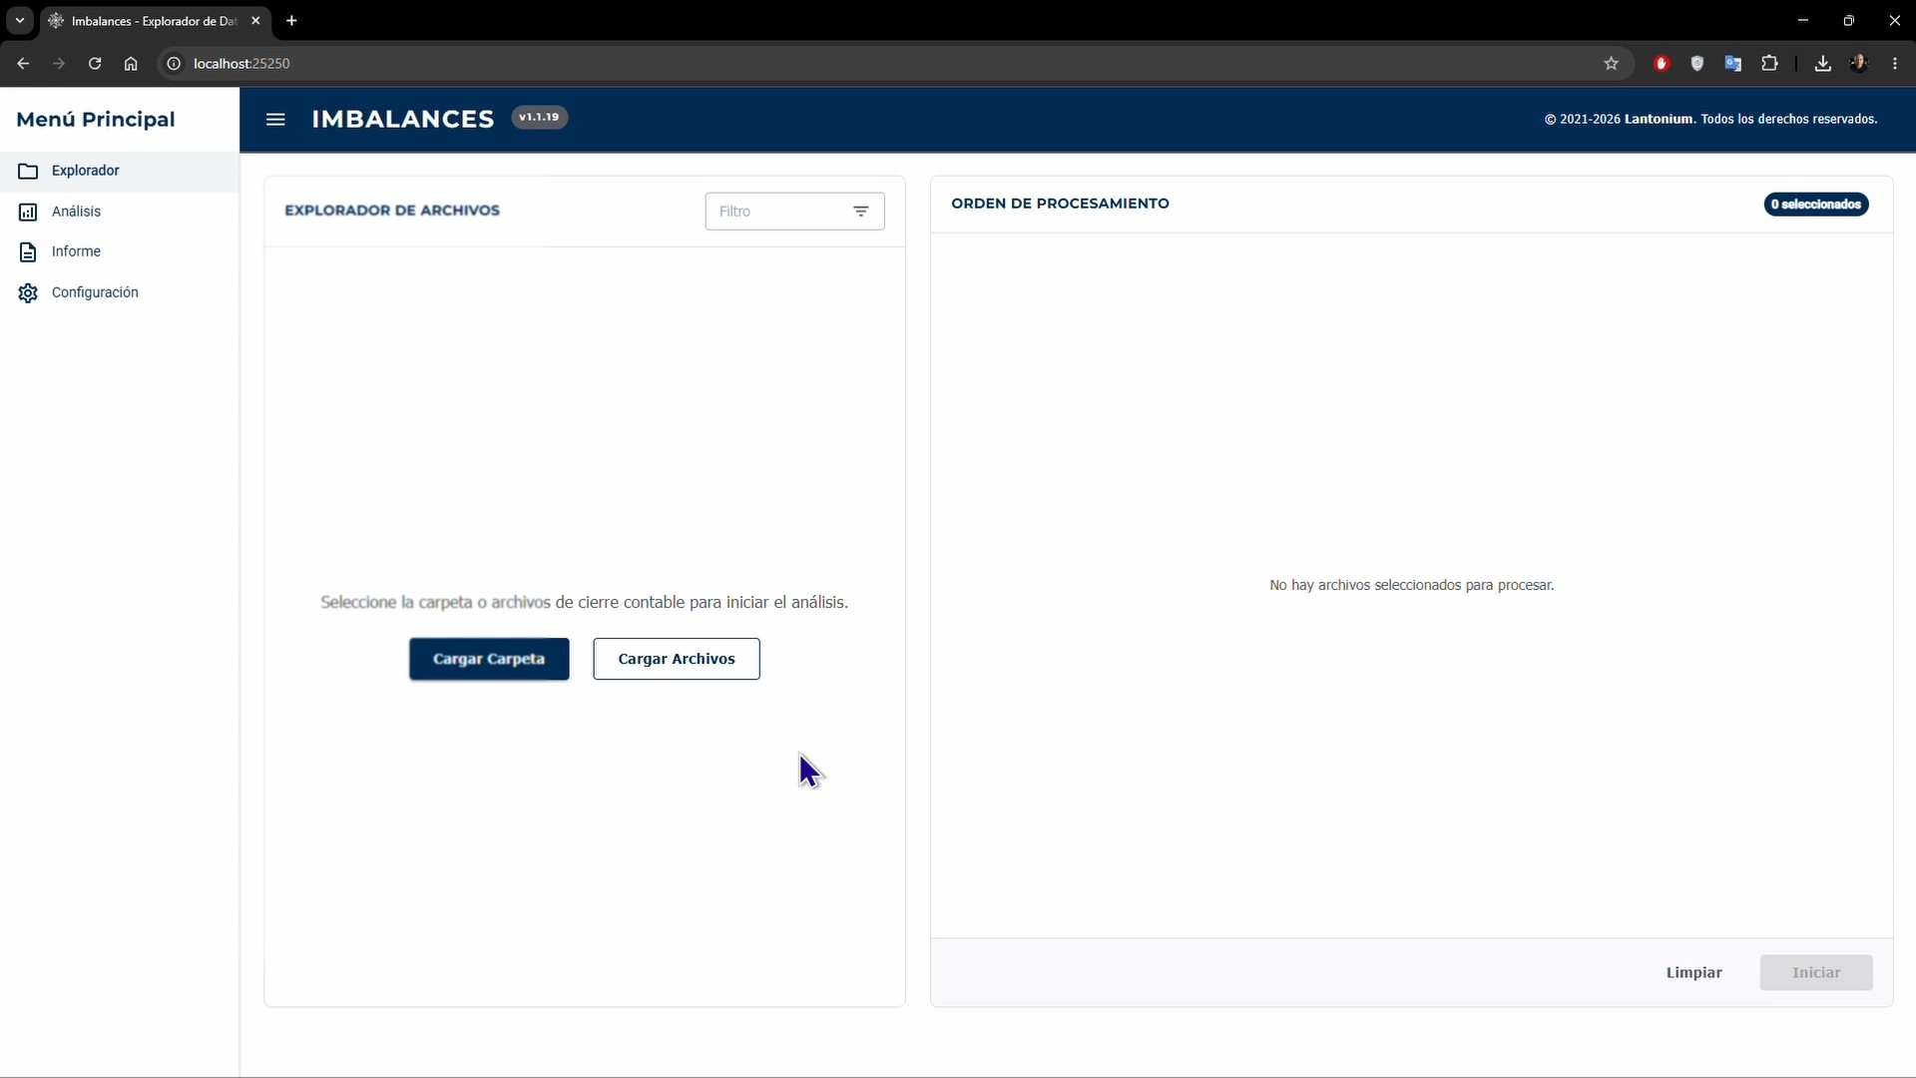Bookmark this page with star icon
Viewport: 1916px width, 1078px height.
point(1611,64)
